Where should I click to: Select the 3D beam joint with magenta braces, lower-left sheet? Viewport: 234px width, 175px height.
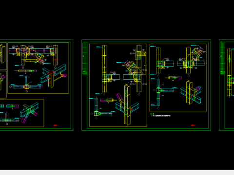[x=29, y=112]
